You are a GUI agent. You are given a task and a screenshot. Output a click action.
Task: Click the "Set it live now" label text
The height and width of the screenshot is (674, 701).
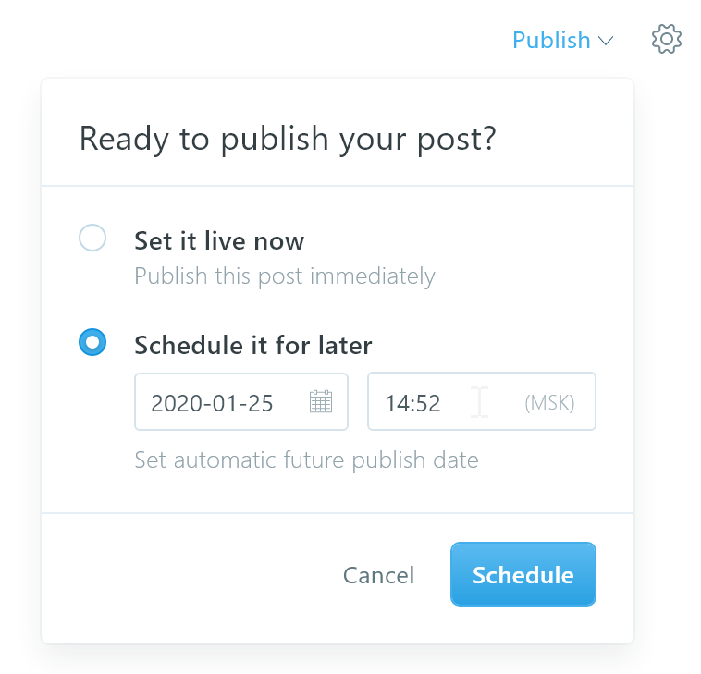pyautogui.click(x=219, y=241)
